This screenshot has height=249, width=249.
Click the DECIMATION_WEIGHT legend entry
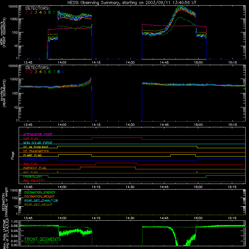tap(40, 196)
